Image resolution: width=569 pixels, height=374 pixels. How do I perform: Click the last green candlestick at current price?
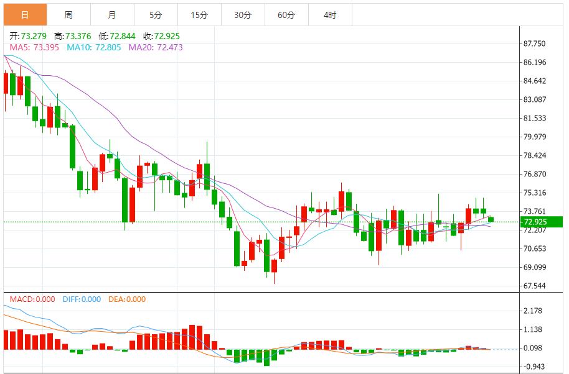(x=491, y=219)
